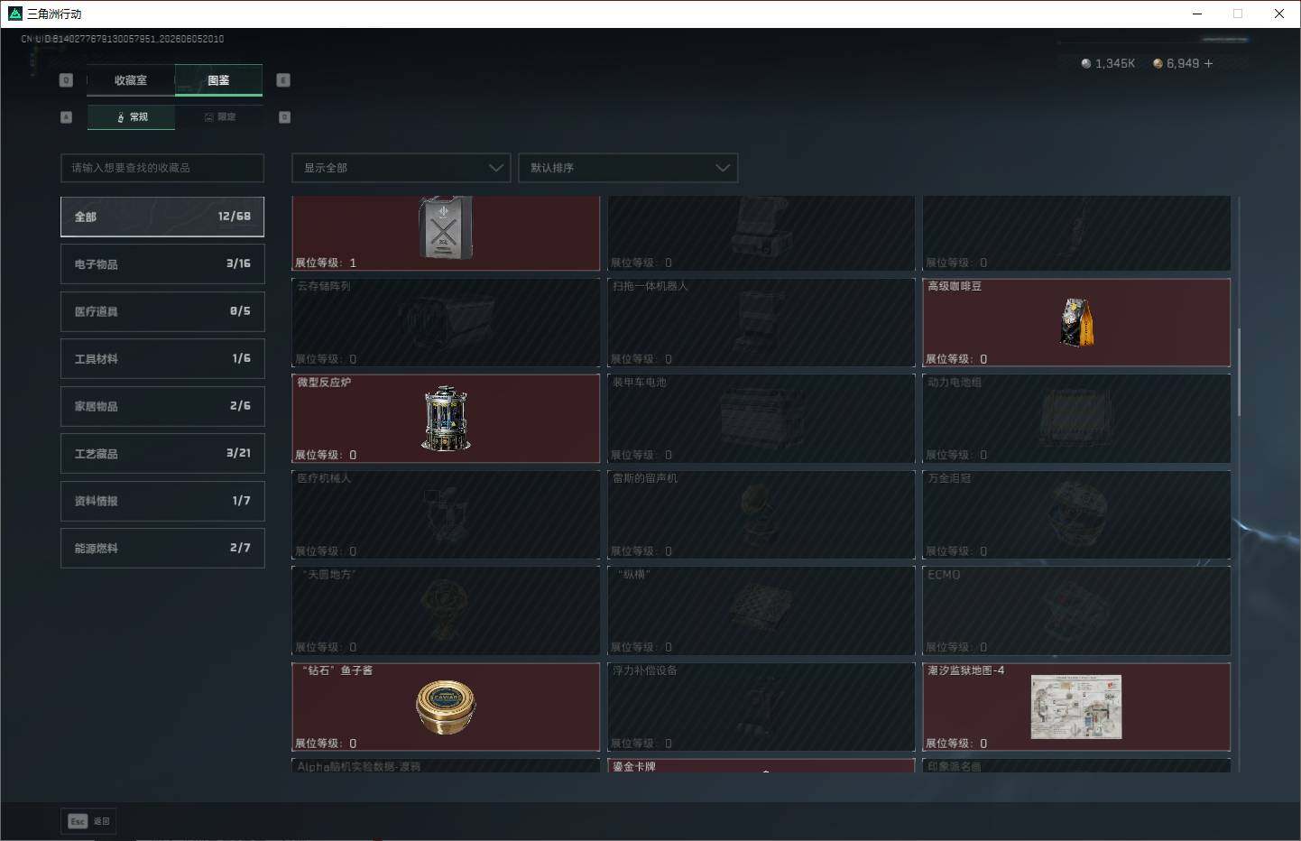1301x841 pixels.
Task: Click the collectible search input field
Action: tap(162, 168)
